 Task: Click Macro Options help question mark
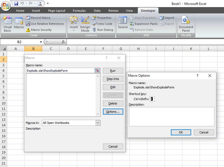pos(197,76)
